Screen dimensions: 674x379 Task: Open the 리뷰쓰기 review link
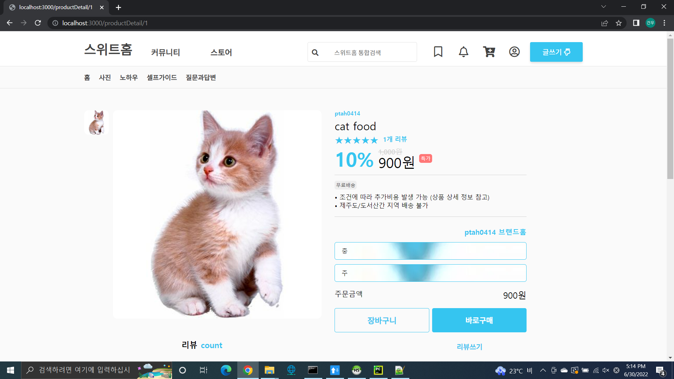(x=469, y=347)
